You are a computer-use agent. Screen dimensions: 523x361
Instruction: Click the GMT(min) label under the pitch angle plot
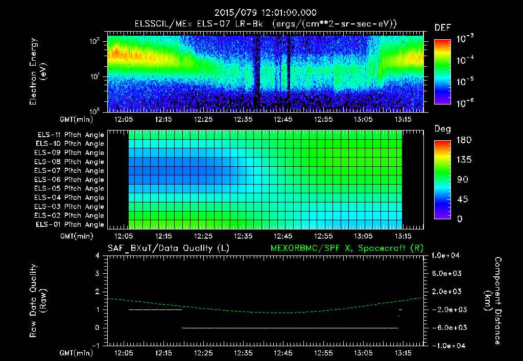point(77,237)
